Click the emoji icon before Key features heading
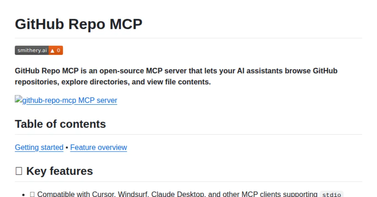 (19, 171)
